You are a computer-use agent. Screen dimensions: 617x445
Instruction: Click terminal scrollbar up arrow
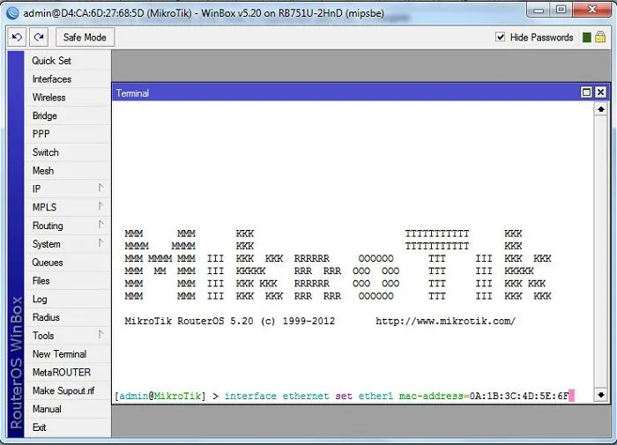(601, 109)
